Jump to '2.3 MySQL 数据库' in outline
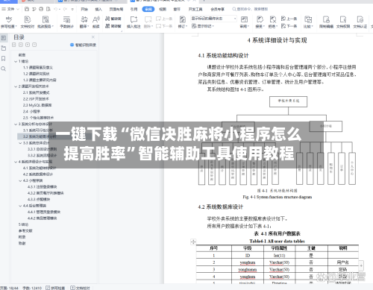Screen dimensions: 373x290 37,105
